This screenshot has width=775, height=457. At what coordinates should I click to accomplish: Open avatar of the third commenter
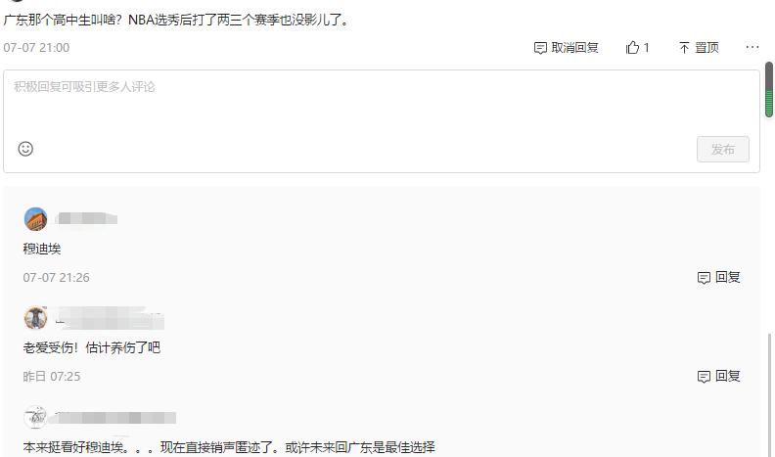click(x=35, y=417)
